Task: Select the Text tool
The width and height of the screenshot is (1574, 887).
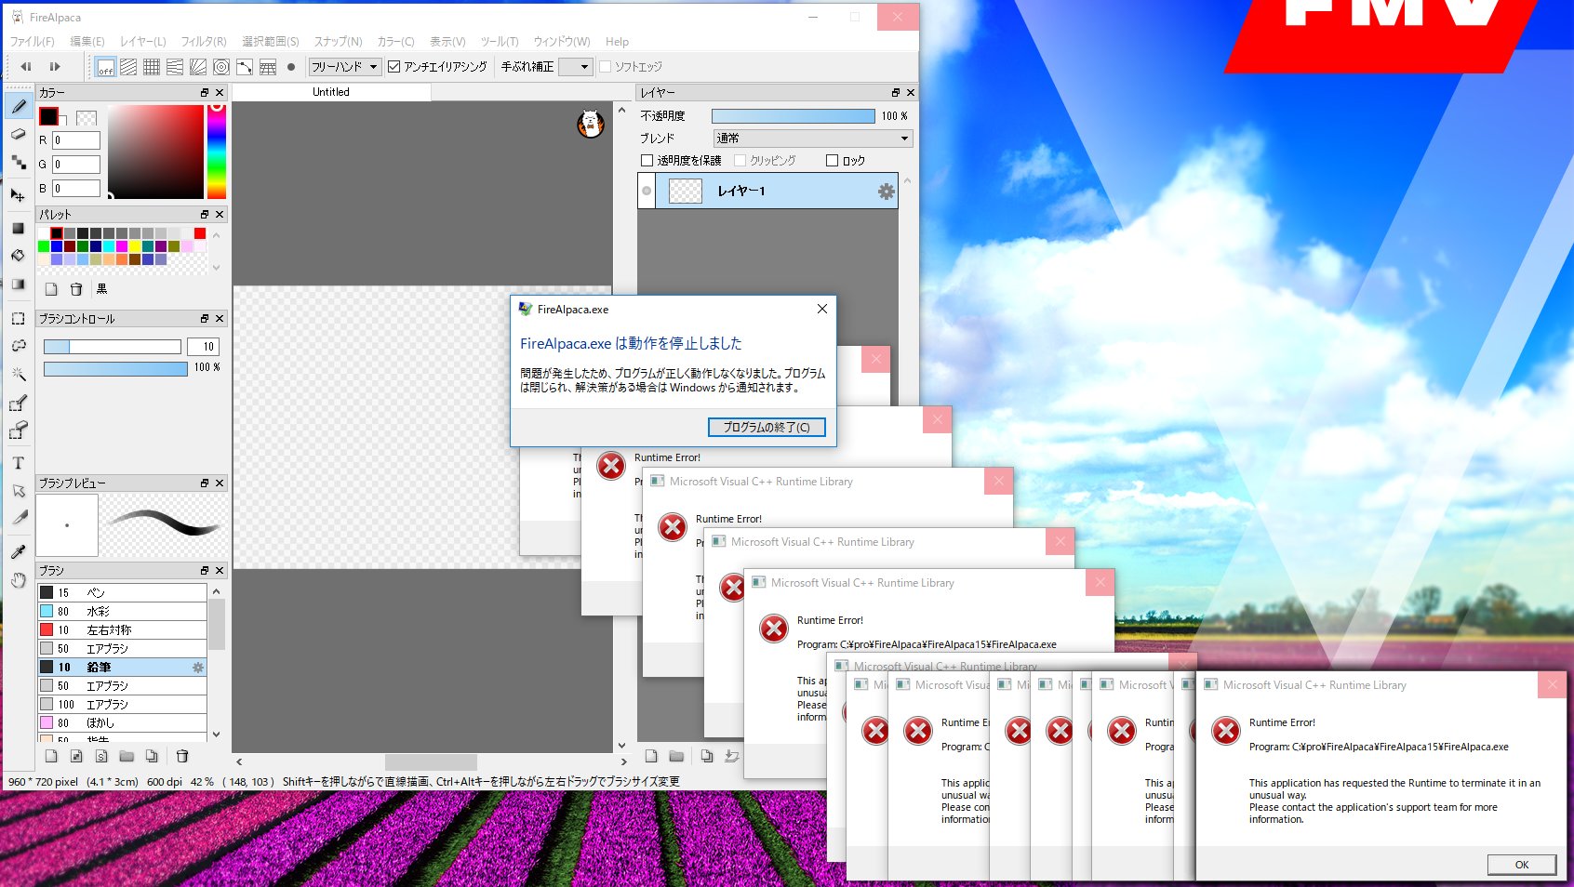Action: coord(18,463)
